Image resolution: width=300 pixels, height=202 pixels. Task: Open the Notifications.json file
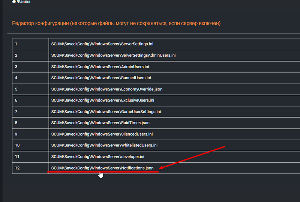point(102,168)
